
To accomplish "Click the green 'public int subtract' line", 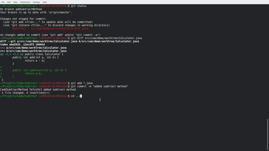I will pos(39,70).
